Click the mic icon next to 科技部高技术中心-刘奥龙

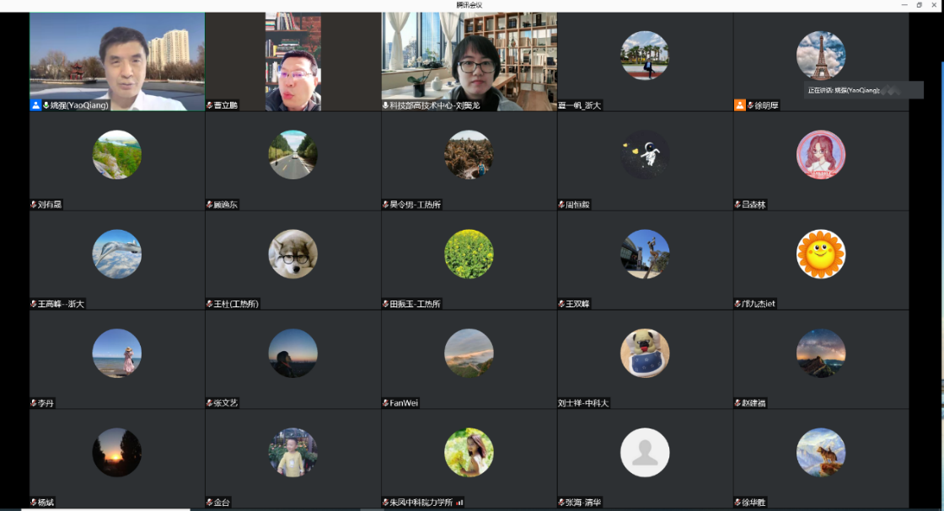(385, 105)
